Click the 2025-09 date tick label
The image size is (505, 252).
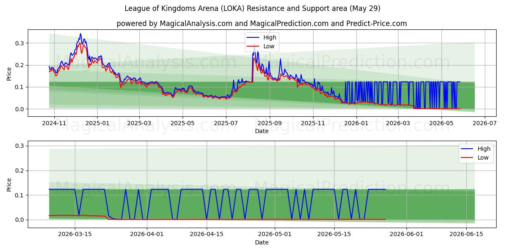pyautogui.click(x=269, y=123)
